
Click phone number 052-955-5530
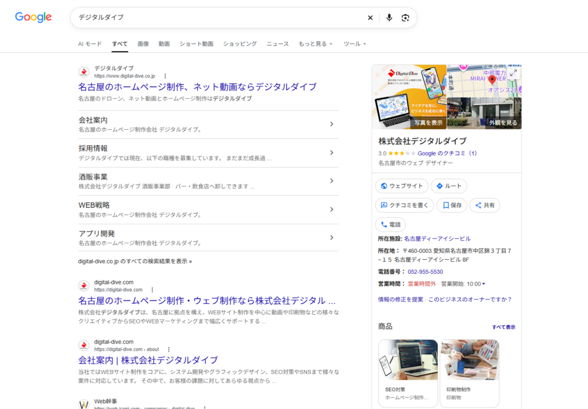(x=425, y=272)
